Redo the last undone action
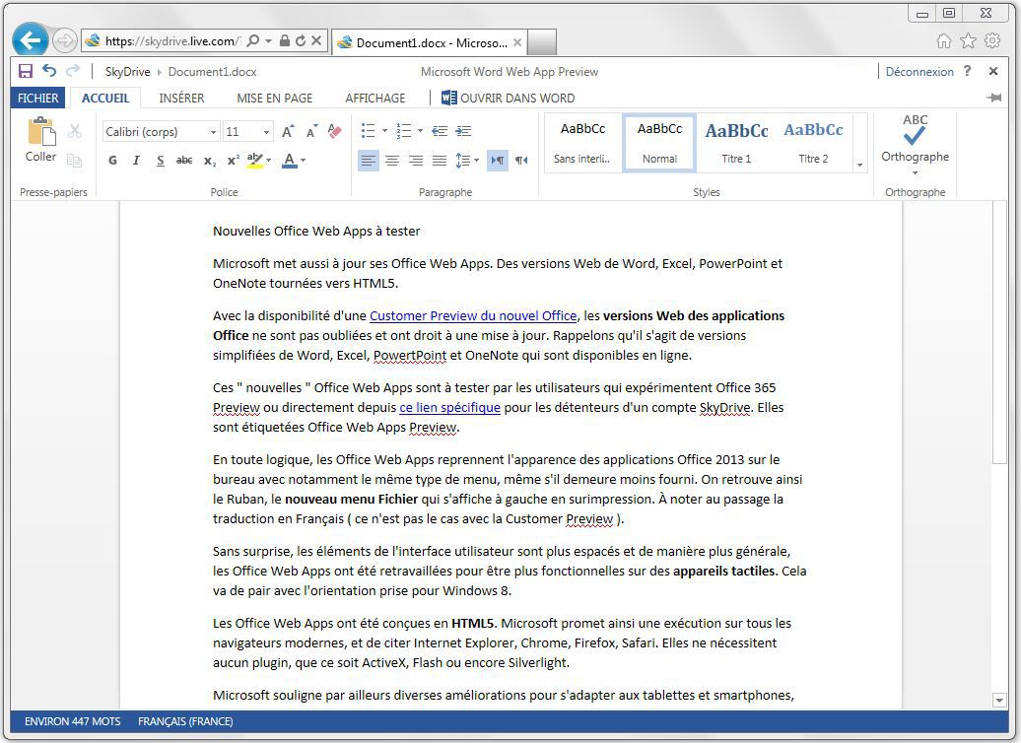The height and width of the screenshot is (743, 1021). point(73,70)
